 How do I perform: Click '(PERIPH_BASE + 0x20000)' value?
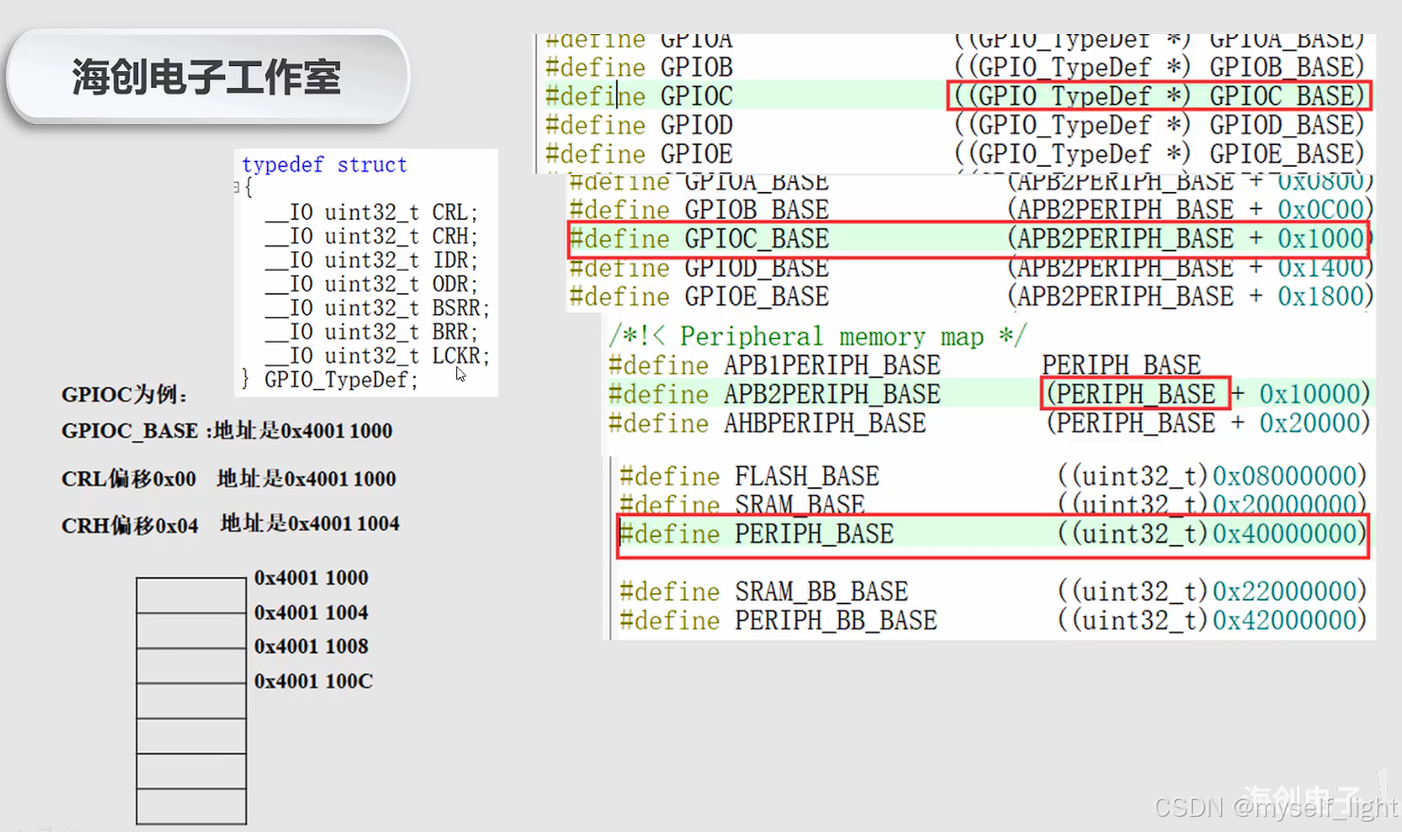coord(1208,423)
